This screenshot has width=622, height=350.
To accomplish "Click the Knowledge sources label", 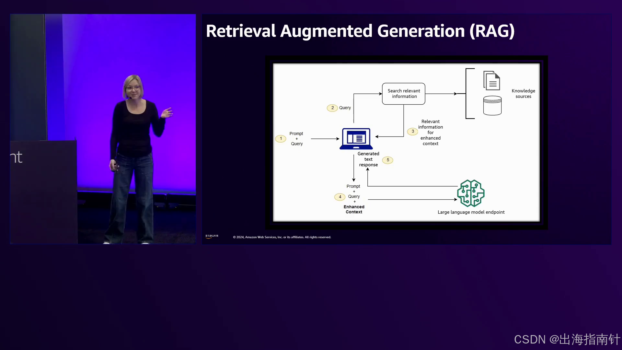I will 523,94.
